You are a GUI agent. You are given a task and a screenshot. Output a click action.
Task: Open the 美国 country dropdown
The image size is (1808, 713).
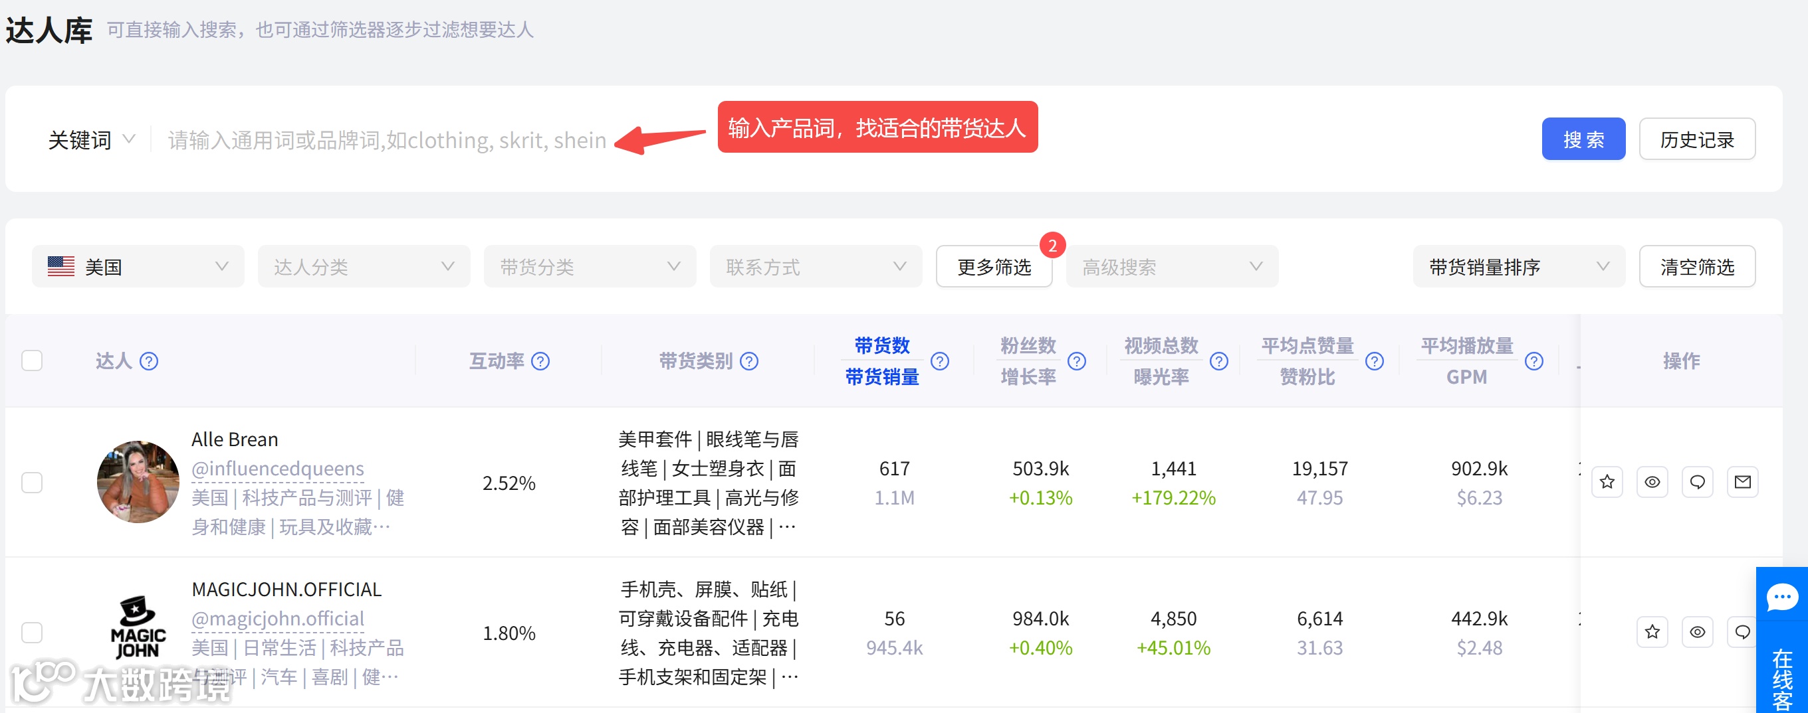[138, 266]
